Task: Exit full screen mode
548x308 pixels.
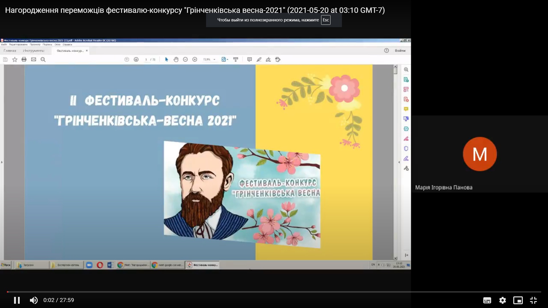Action: (533, 300)
